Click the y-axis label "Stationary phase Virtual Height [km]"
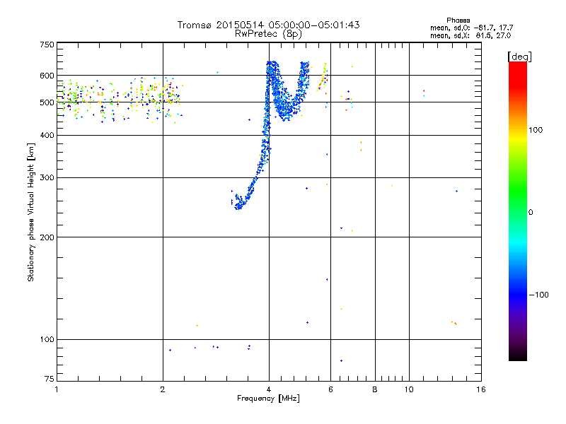This screenshot has height=424, width=566. [x=30, y=212]
